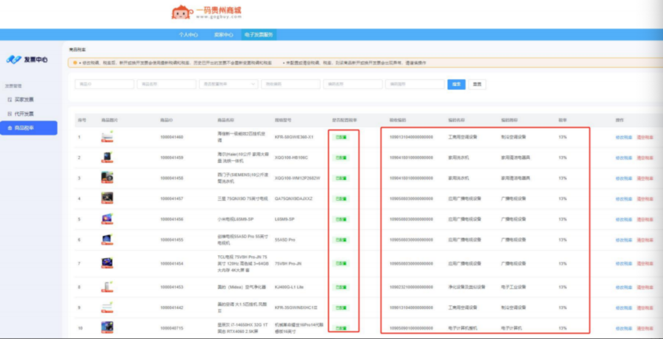The height and width of the screenshot is (339, 663).
Task: Click the blue 搜索 button
Action: pyautogui.click(x=457, y=85)
